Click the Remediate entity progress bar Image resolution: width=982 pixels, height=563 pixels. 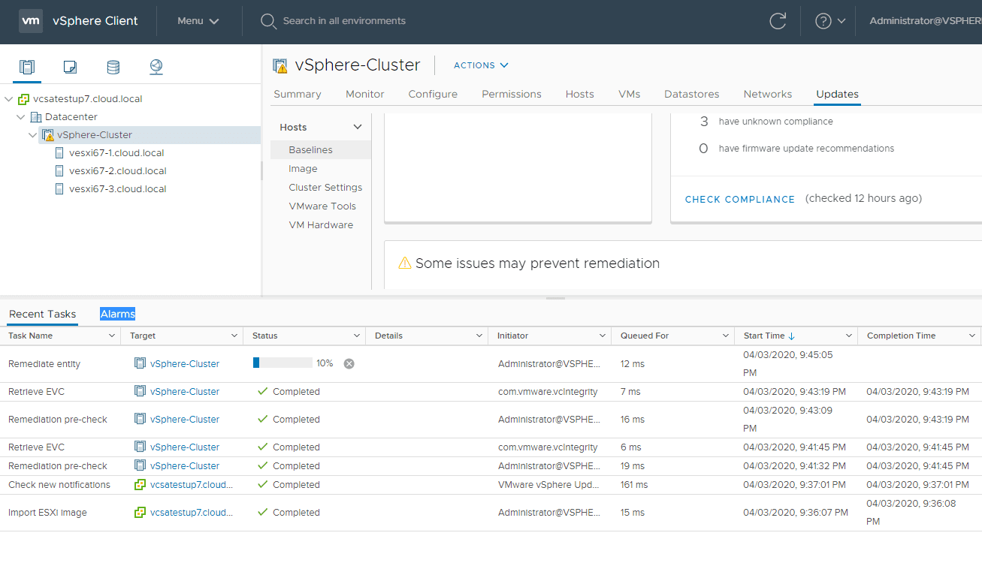coord(283,363)
